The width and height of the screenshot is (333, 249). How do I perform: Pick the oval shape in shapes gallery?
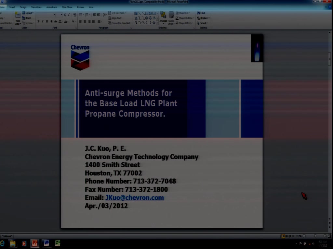pyautogui.click(x=150, y=13)
